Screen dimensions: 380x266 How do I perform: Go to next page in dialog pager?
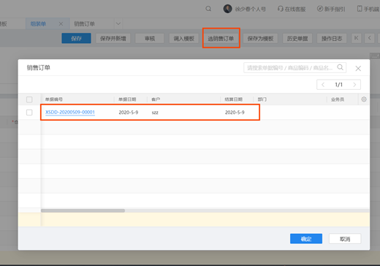tap(354, 85)
